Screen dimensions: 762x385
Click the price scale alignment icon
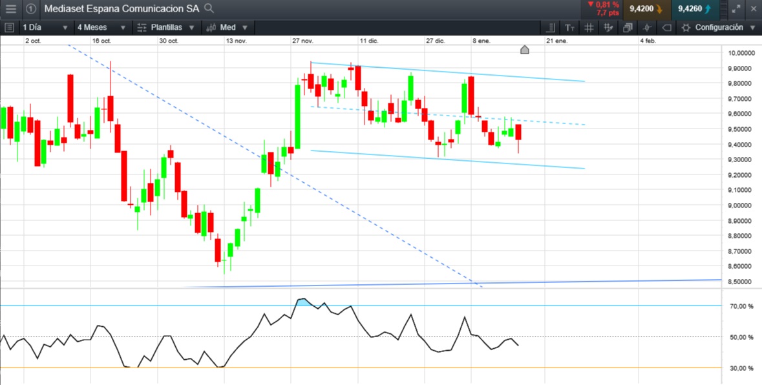coord(550,28)
